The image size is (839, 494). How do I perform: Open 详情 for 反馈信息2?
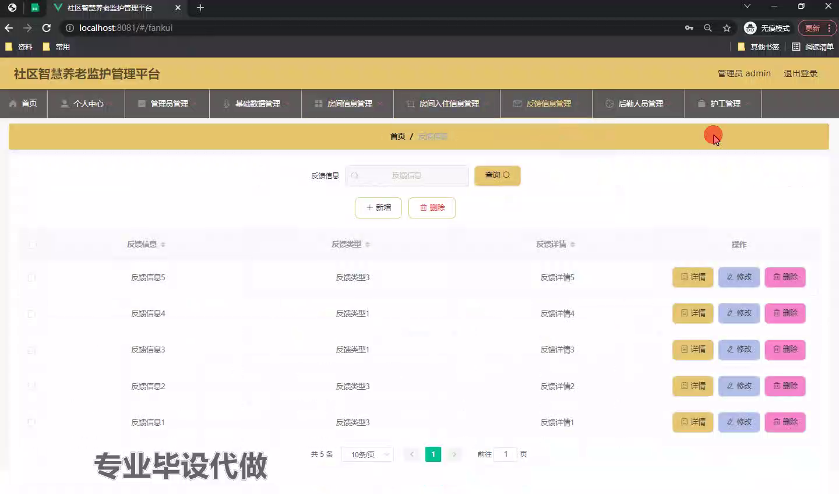[693, 386]
